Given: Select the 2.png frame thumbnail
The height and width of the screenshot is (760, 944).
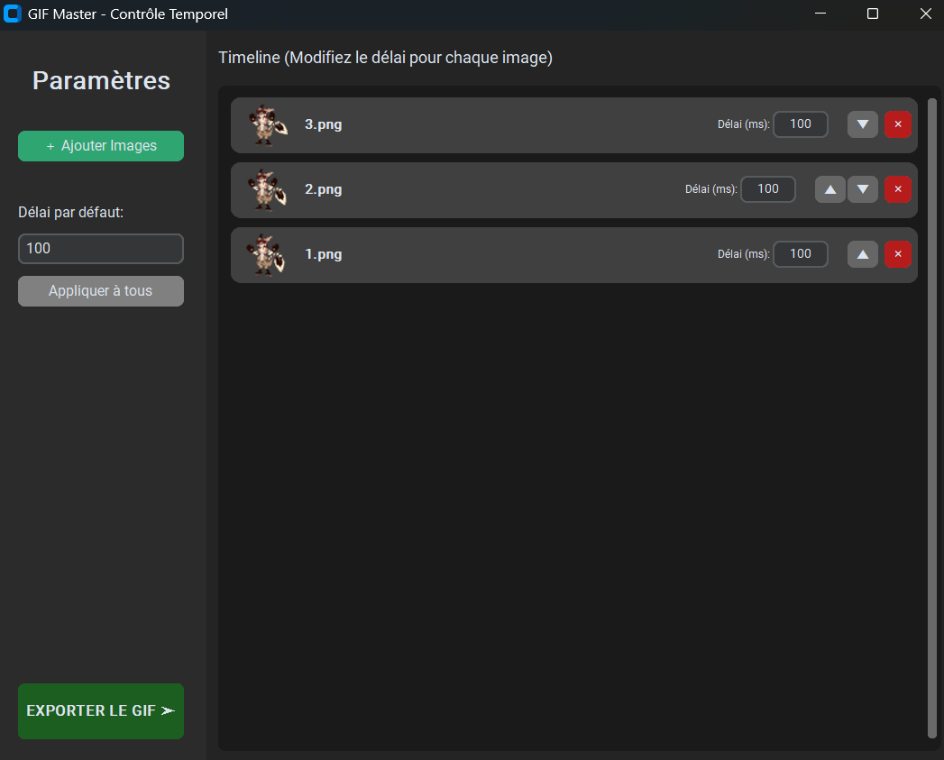Looking at the screenshot, I should pos(267,189).
